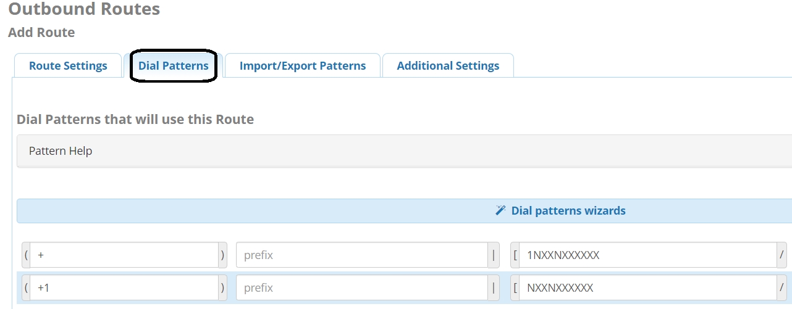Click the pipe separator after first-row prefix field
792x309 pixels.
[x=494, y=255]
